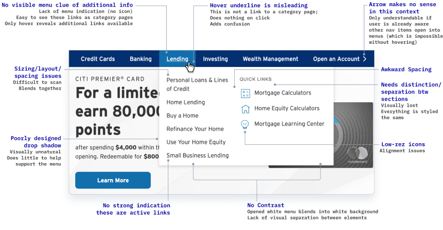This screenshot has height=230, width=443.
Task: Click the 'No Contrast' annotation heading
Action: [x=266, y=205]
